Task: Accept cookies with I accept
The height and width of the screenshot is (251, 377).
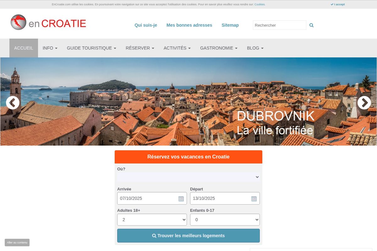Action: (338, 4)
